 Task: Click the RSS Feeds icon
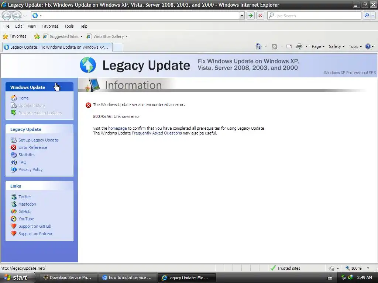(x=274, y=47)
